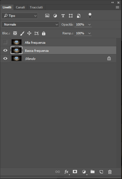Select the Bassa frequenza layer name

pos(37,51)
